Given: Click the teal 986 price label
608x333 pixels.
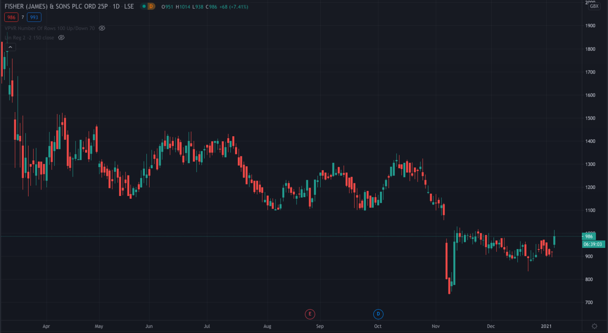Looking at the screenshot, I should click(589, 236).
